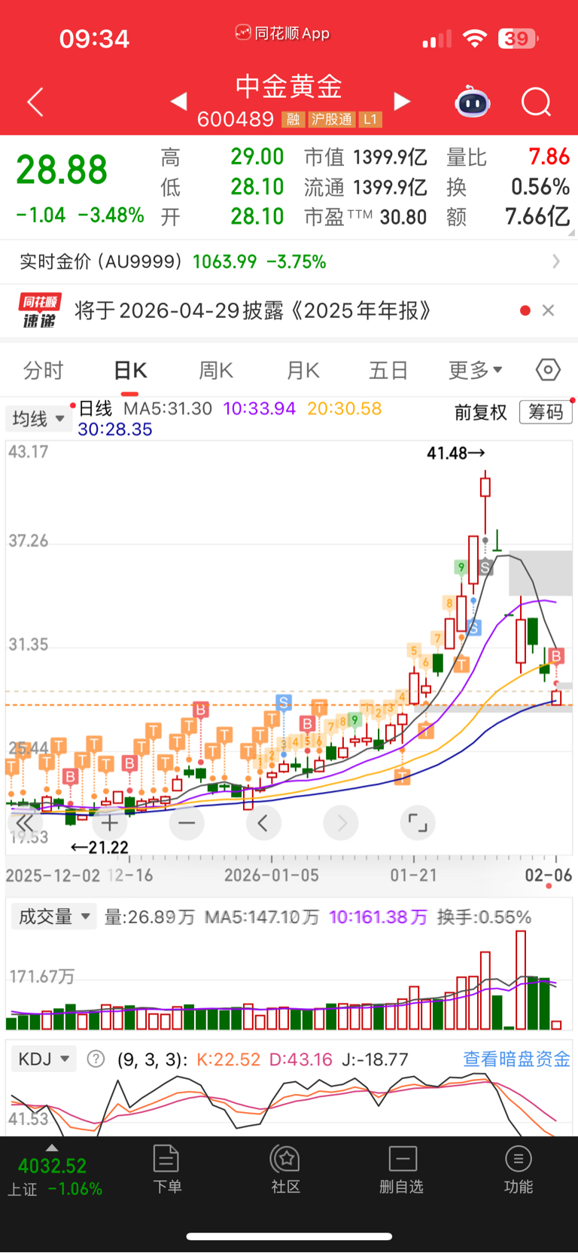Tap the 融 margin trading tag
Screen dimensions: 578x1253
294,120
